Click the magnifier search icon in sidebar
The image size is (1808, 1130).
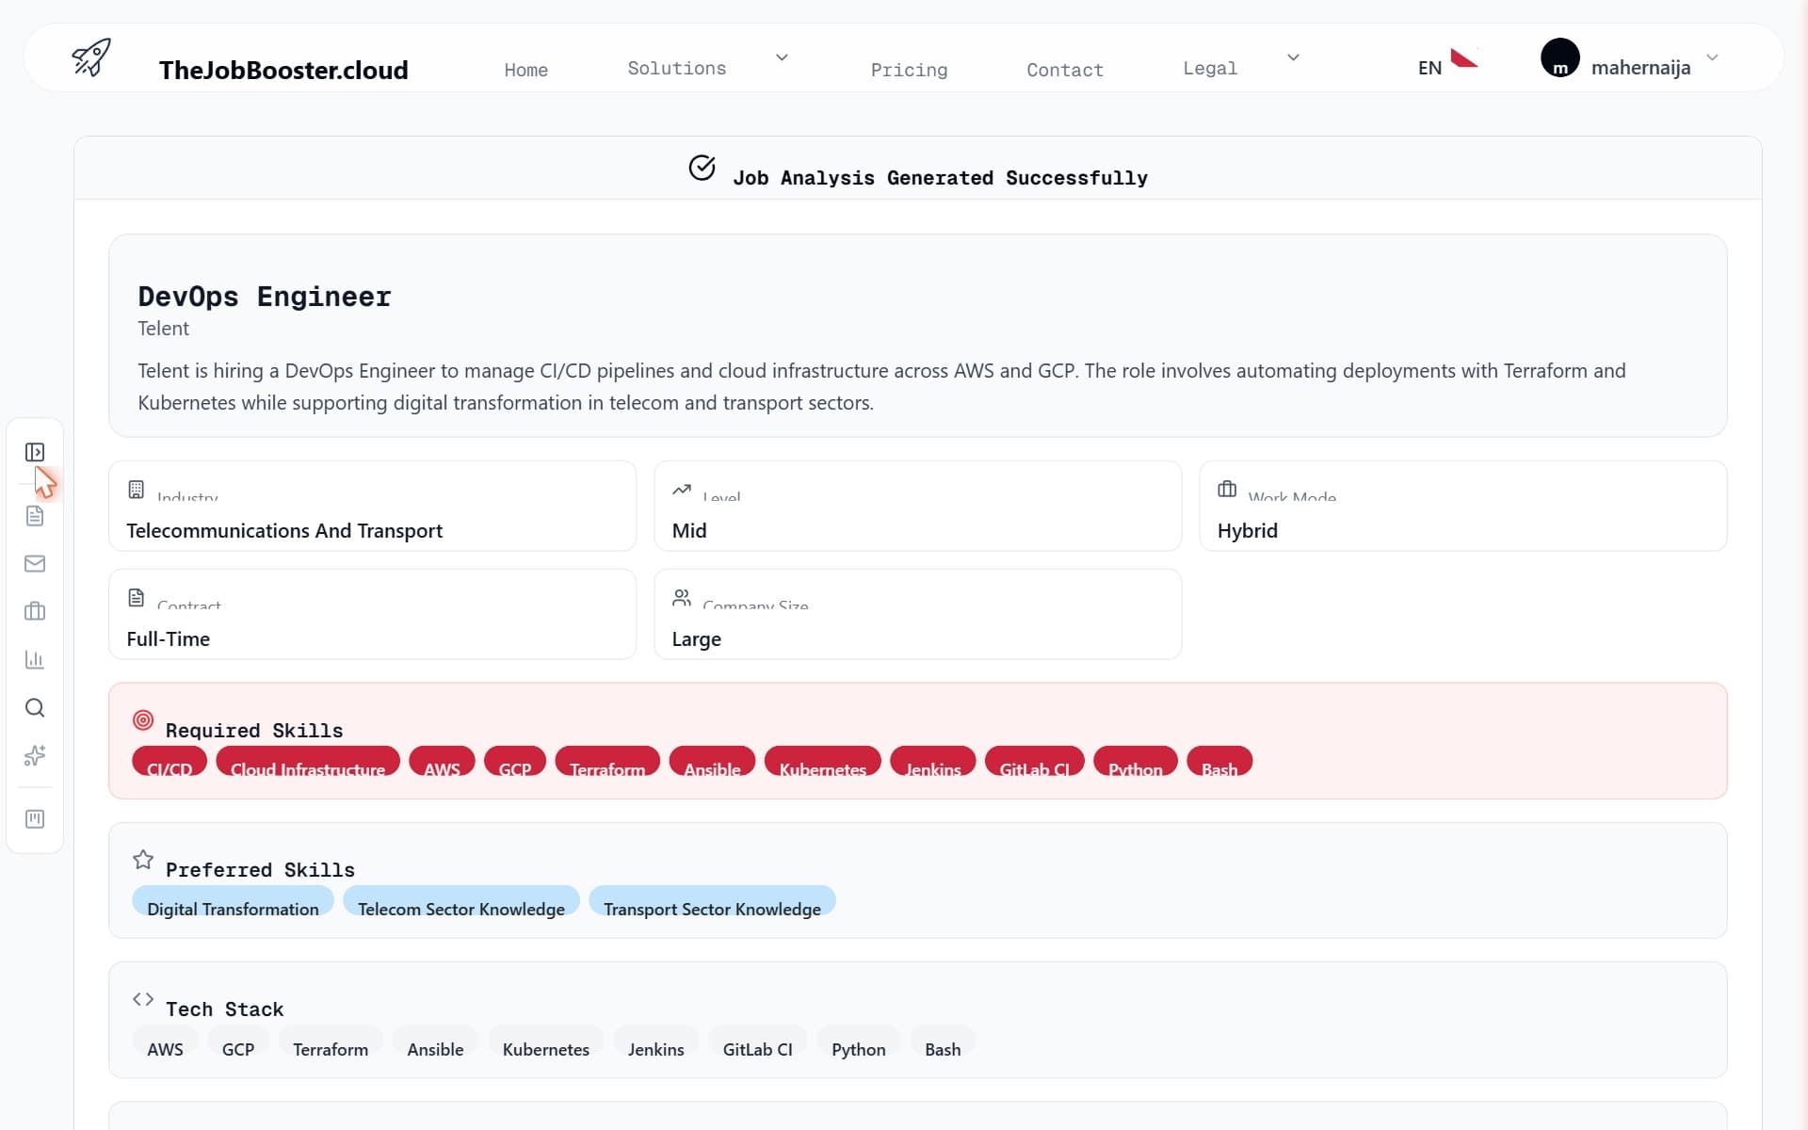(x=35, y=707)
